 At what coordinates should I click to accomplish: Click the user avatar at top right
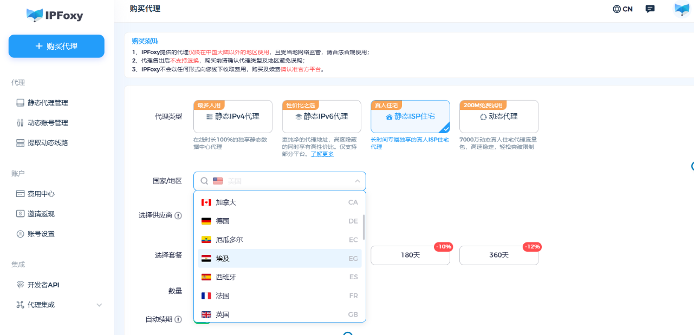coord(682,9)
